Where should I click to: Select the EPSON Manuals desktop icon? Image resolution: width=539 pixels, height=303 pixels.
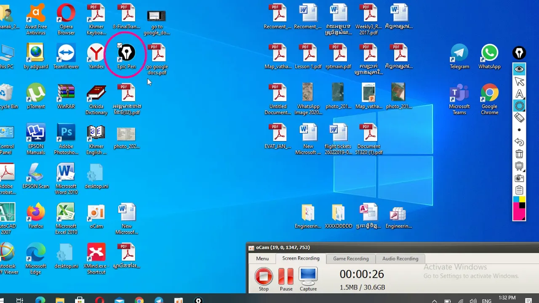point(36,140)
